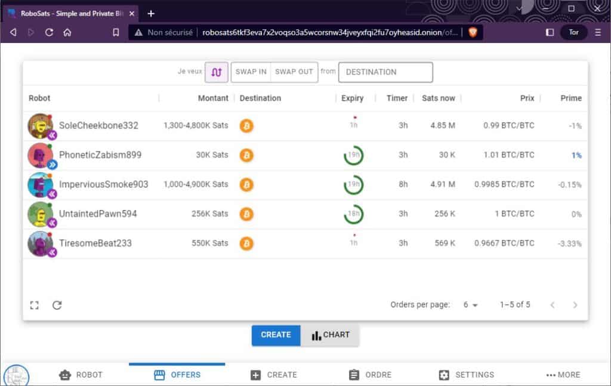Reload the page with the refresh icon
Image resolution: width=611 pixels, height=386 pixels.
(x=49, y=32)
